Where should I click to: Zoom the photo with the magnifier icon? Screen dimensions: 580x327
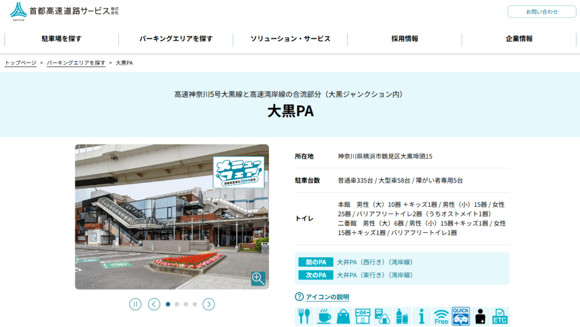tap(258, 278)
